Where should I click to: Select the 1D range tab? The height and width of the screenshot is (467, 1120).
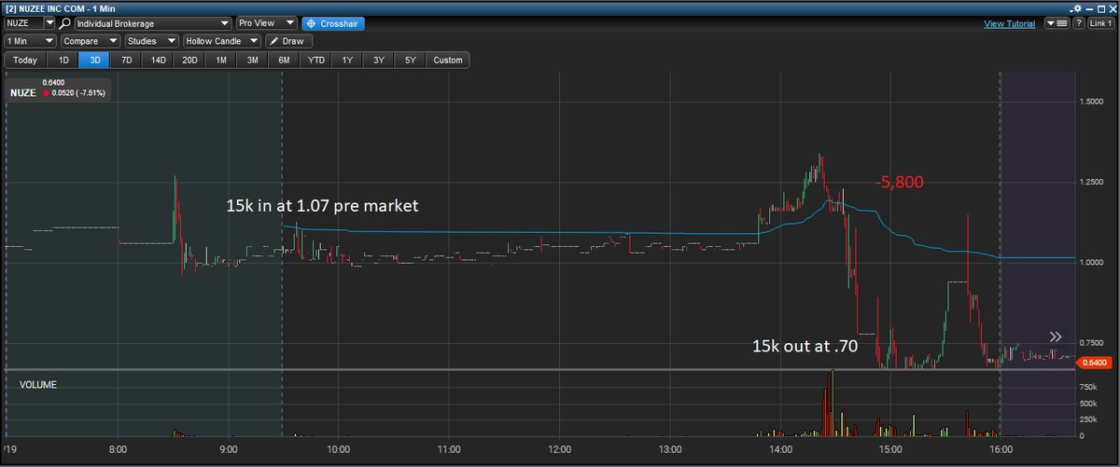coord(63,60)
